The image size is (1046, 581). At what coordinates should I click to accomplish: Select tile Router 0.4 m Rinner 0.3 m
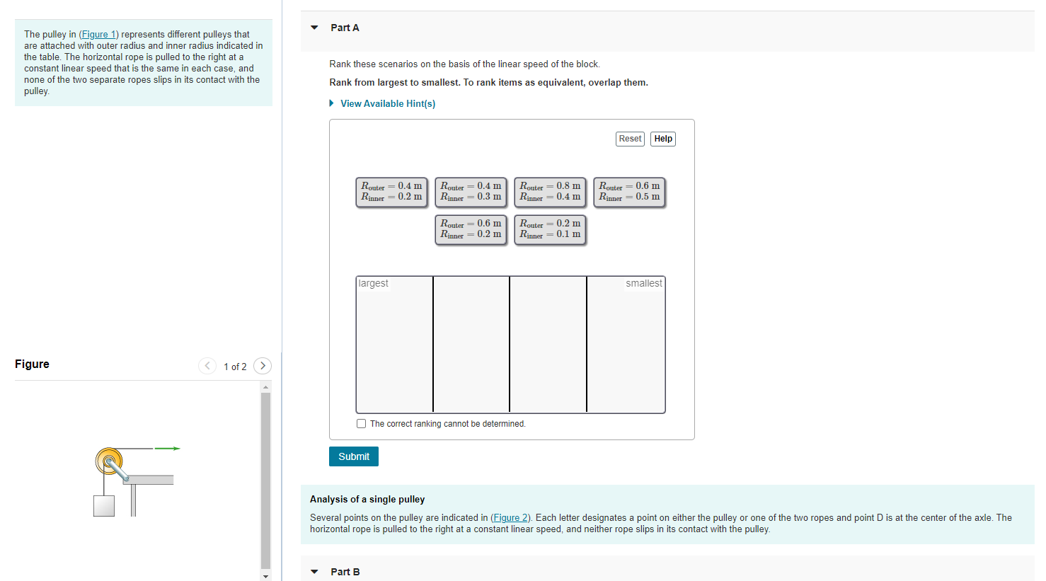click(x=471, y=192)
